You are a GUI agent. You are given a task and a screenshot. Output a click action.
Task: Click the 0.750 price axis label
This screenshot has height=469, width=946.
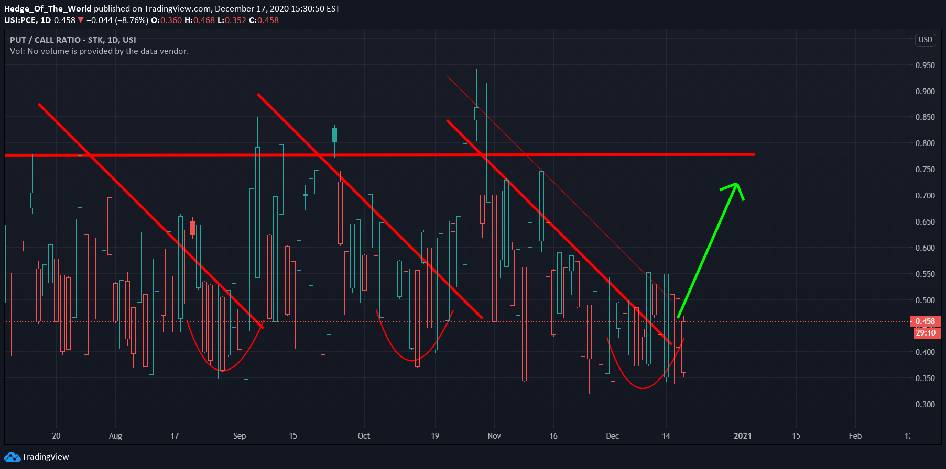point(925,170)
